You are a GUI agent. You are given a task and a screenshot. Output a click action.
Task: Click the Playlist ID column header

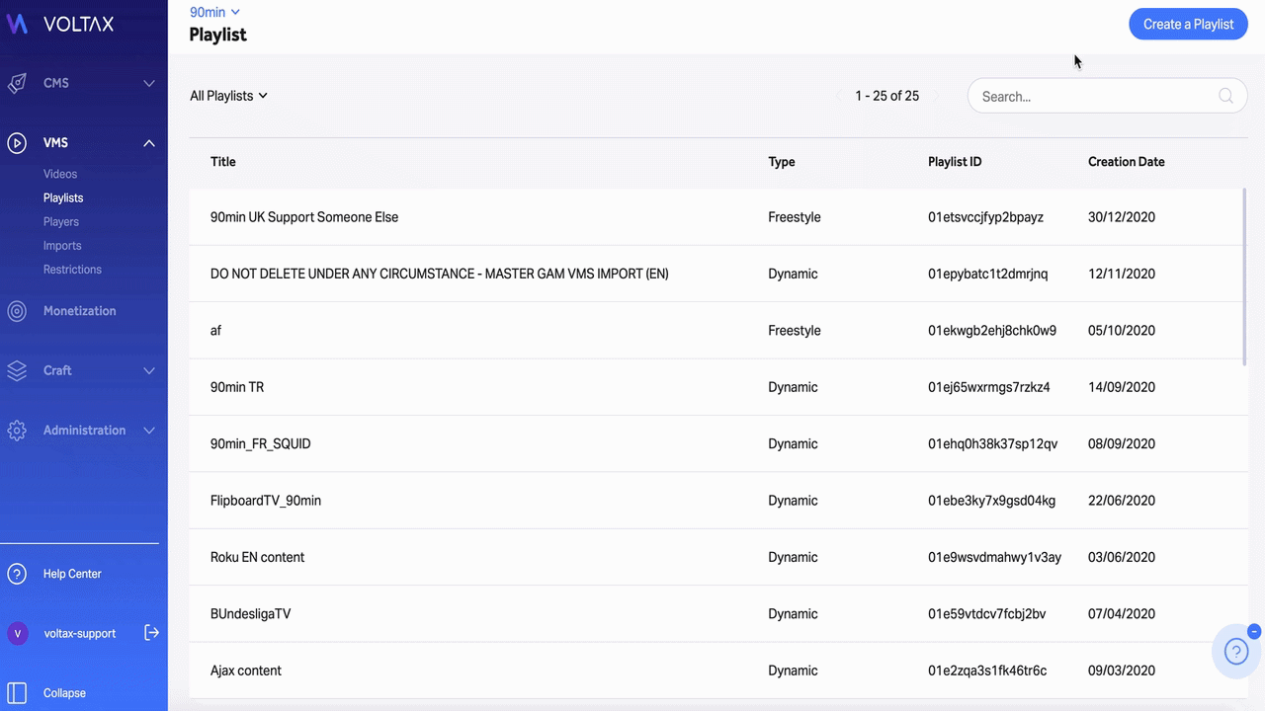pyautogui.click(x=955, y=162)
